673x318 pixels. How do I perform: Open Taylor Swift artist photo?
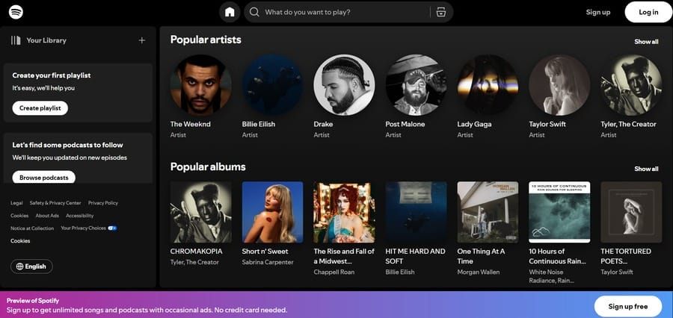click(x=559, y=85)
